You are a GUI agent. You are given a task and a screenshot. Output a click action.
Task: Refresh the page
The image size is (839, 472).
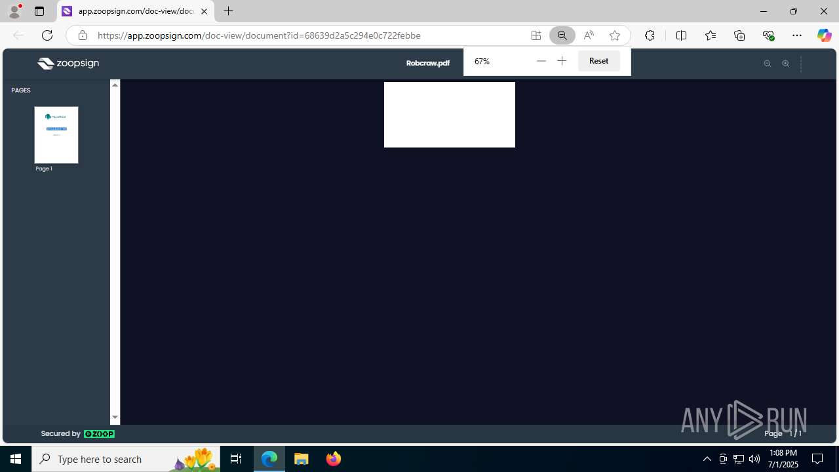(47, 35)
